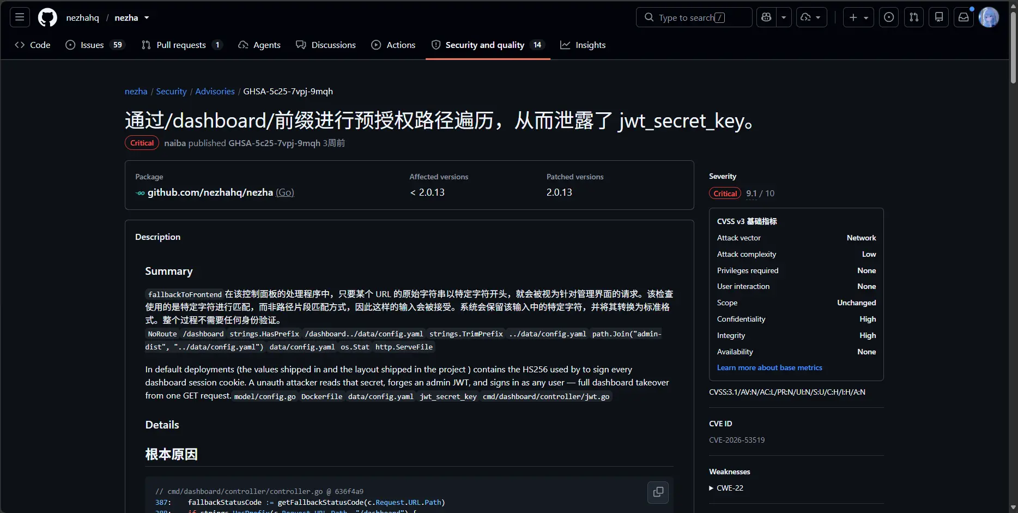Expand the CWE-22 weakness details

[x=726, y=488]
